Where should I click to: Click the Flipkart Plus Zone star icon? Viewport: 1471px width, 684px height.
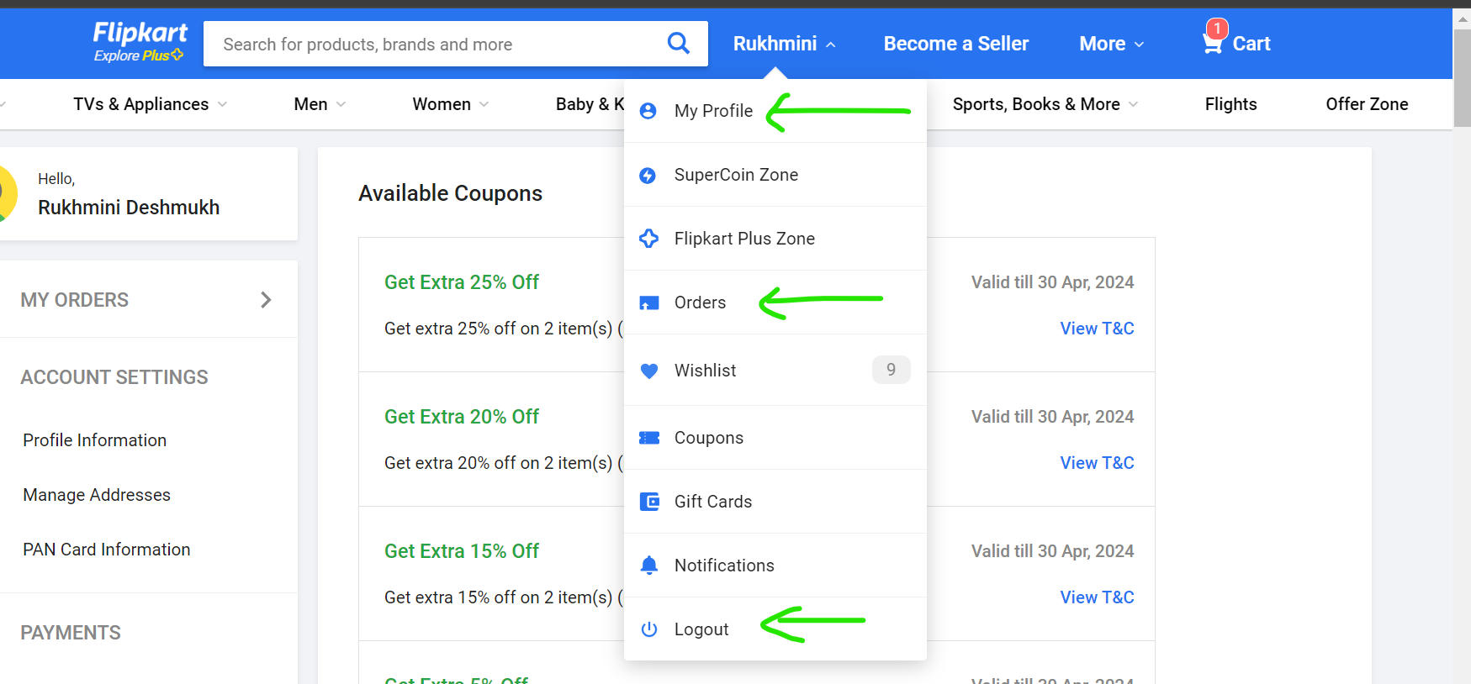point(648,239)
